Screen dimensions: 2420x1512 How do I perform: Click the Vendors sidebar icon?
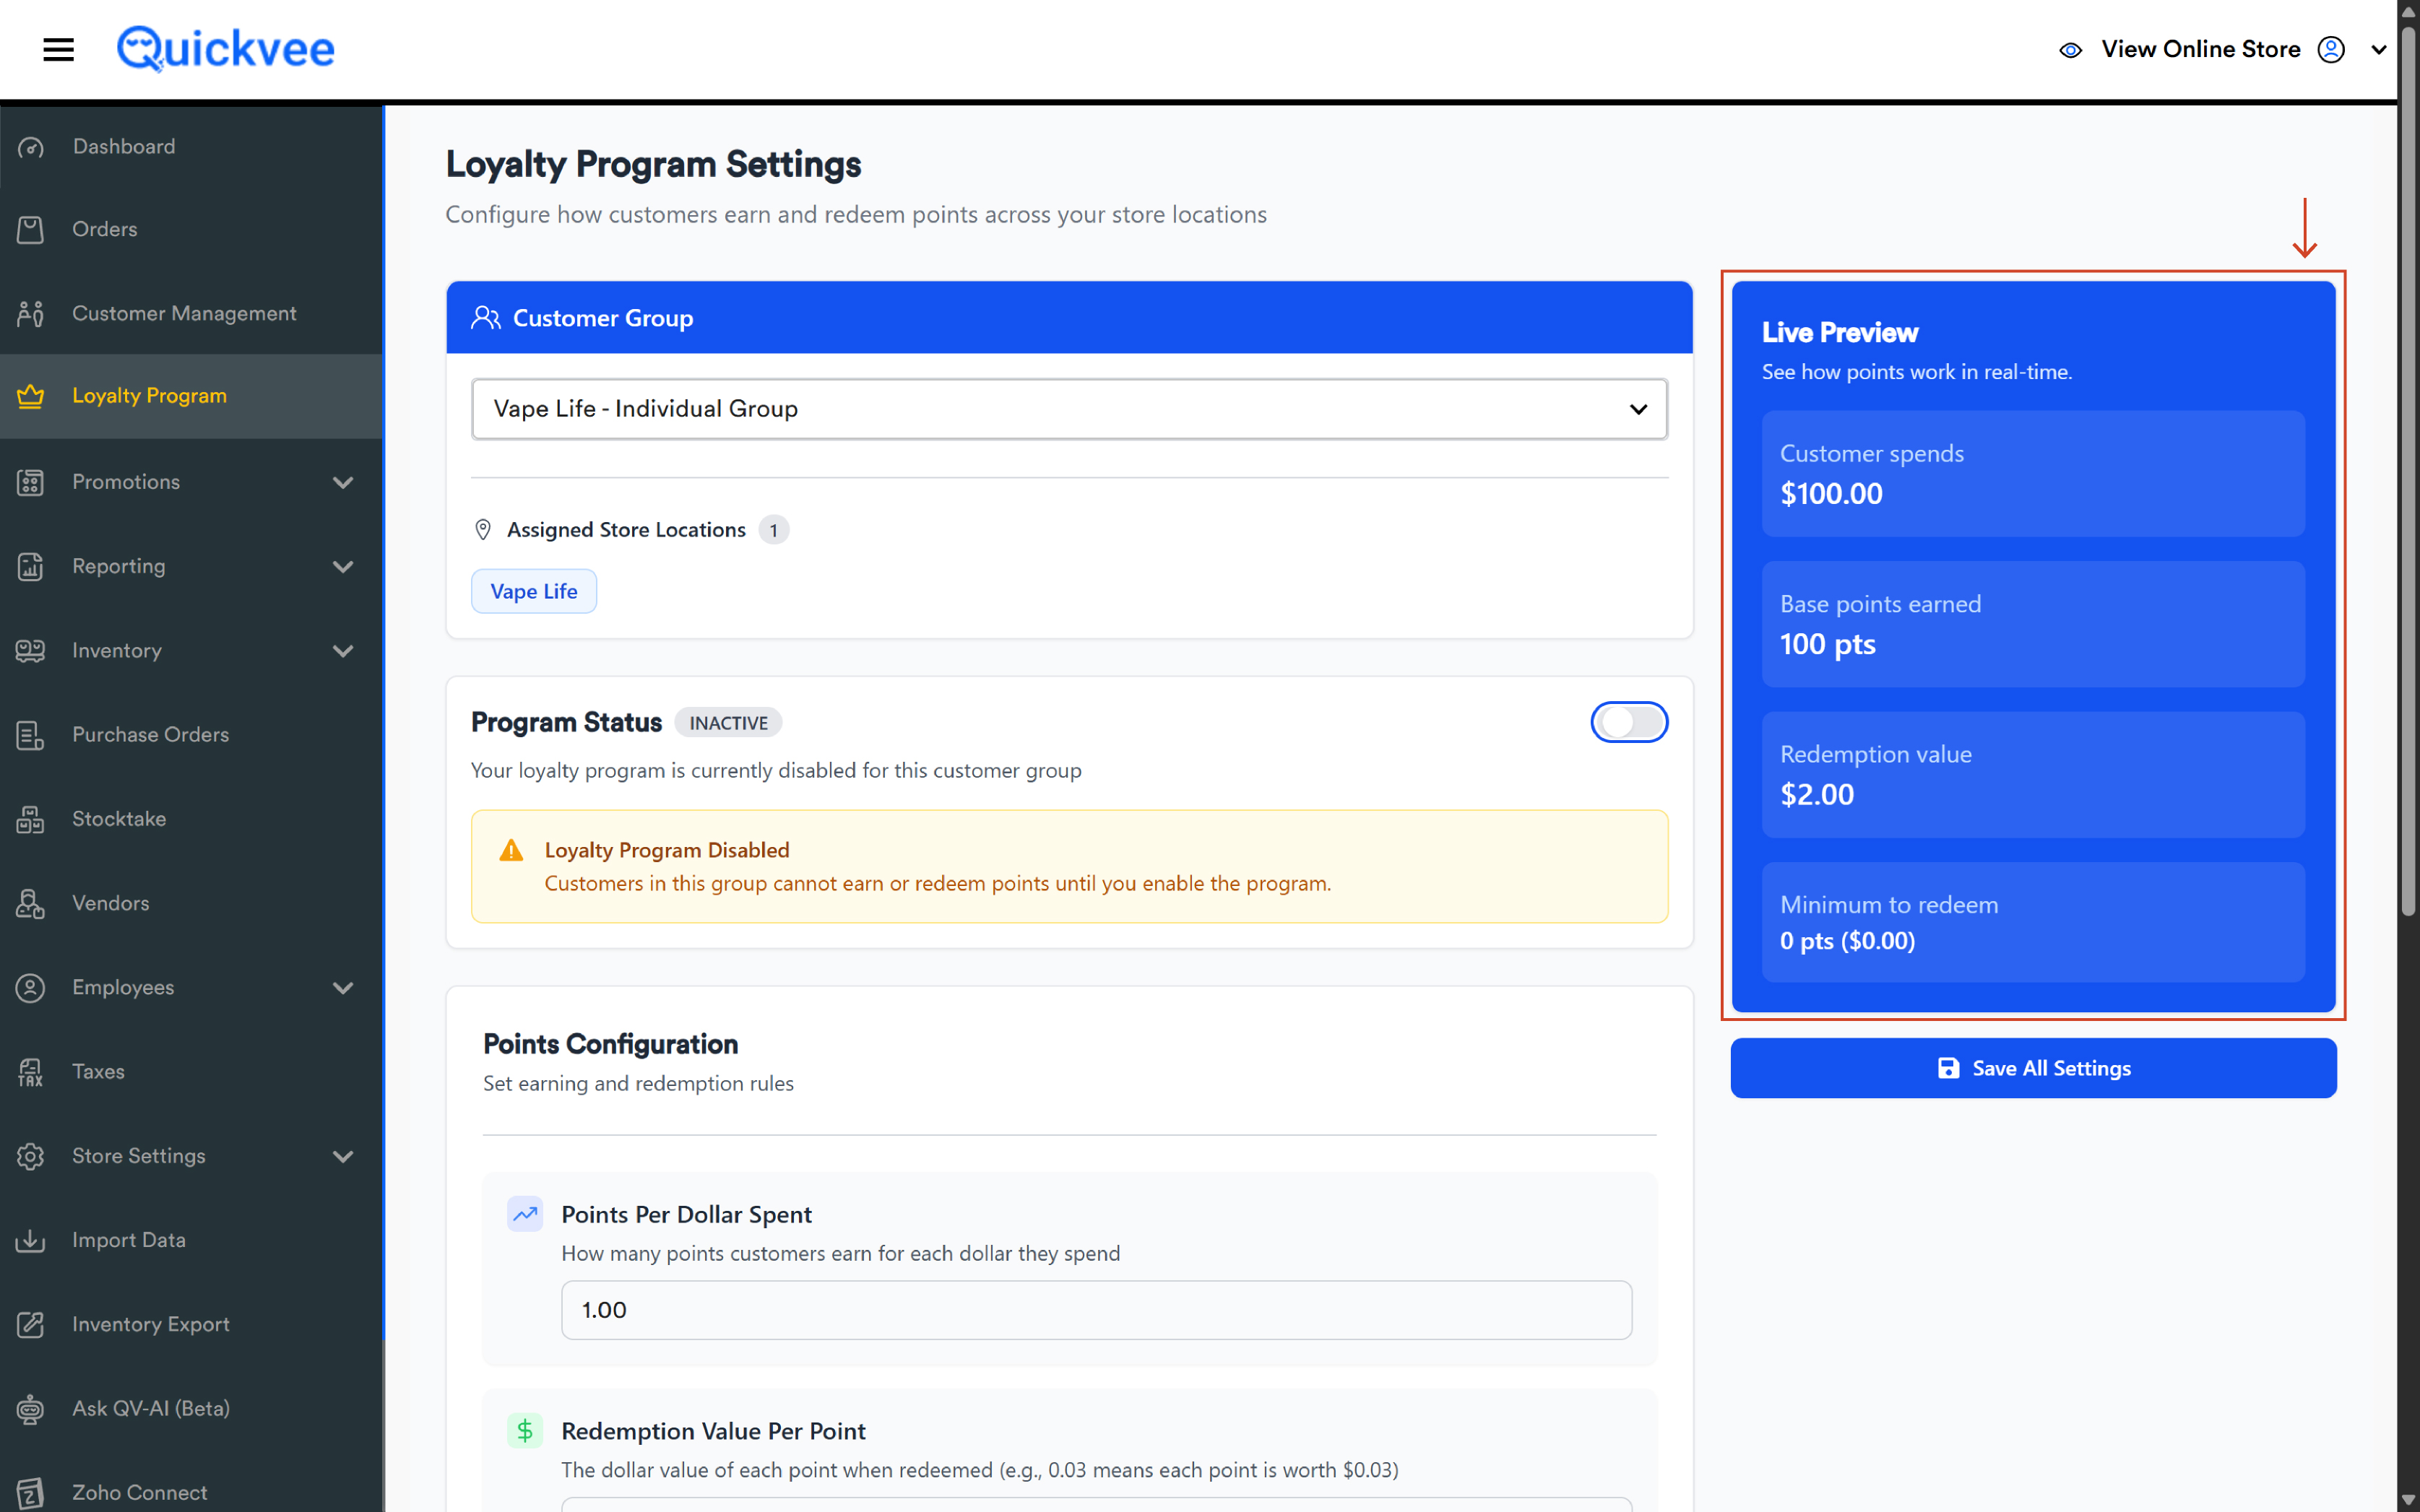point(31,903)
